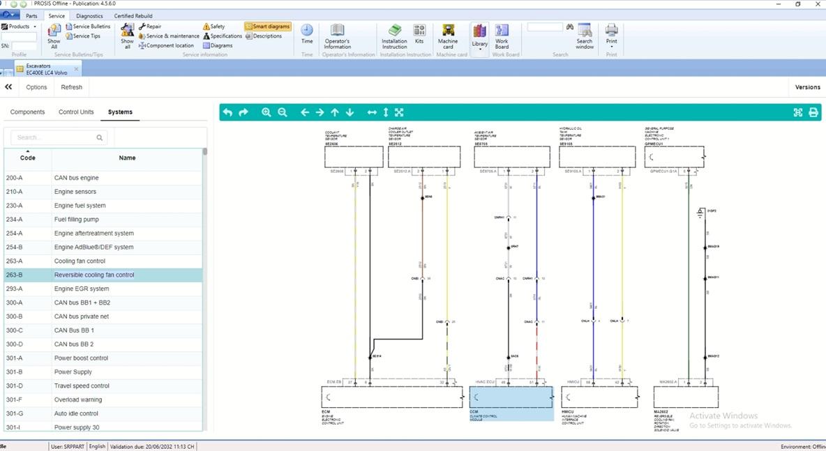The width and height of the screenshot is (826, 451).
Task: Click the diagram redo arrow
Action: pos(243,112)
